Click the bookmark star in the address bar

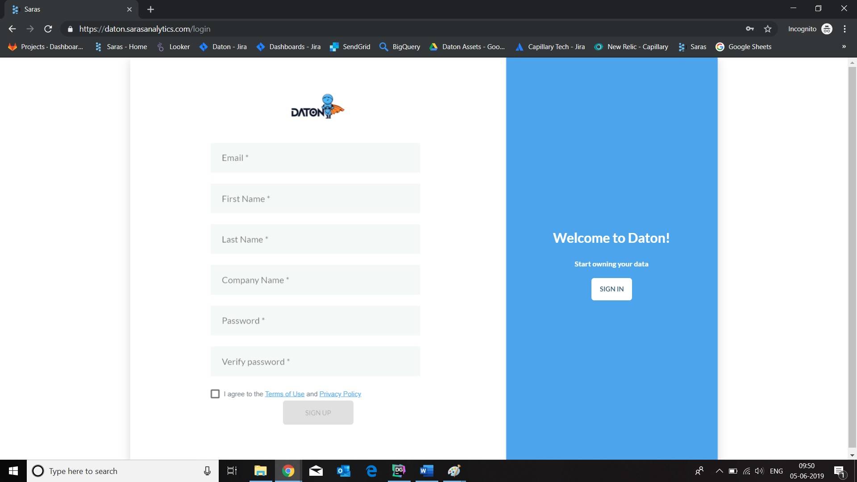tap(768, 29)
